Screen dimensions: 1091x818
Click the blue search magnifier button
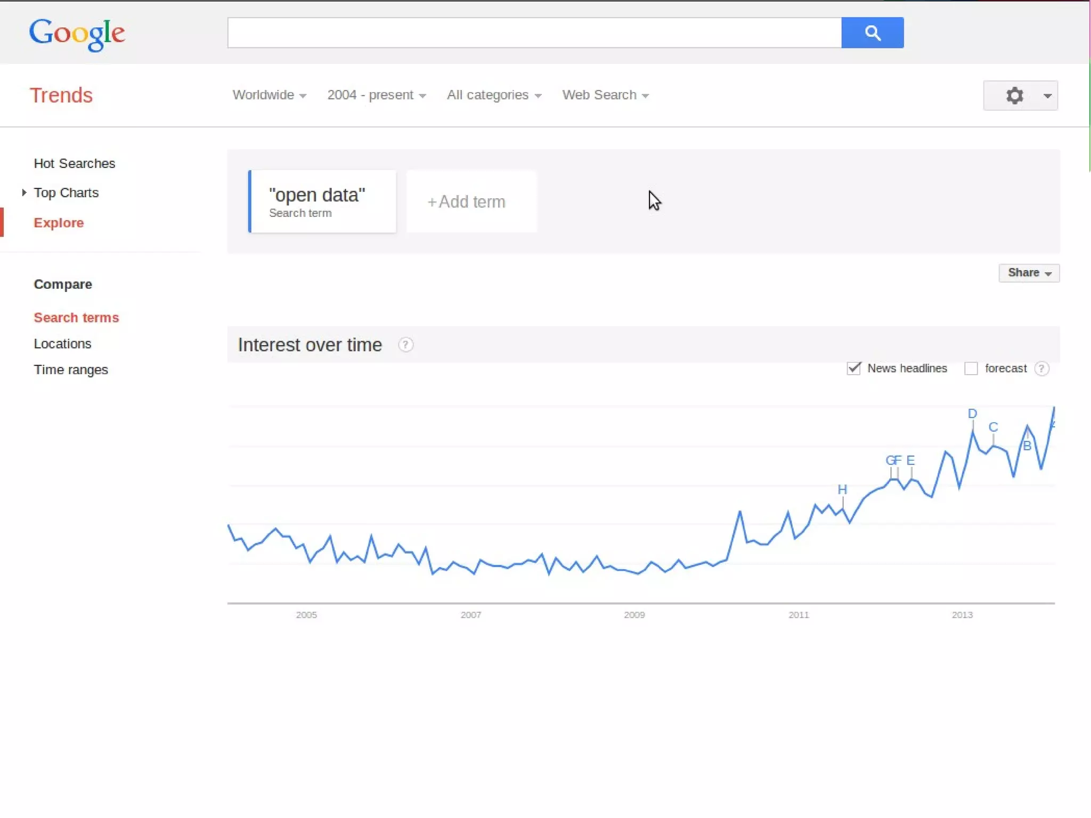pyautogui.click(x=872, y=33)
